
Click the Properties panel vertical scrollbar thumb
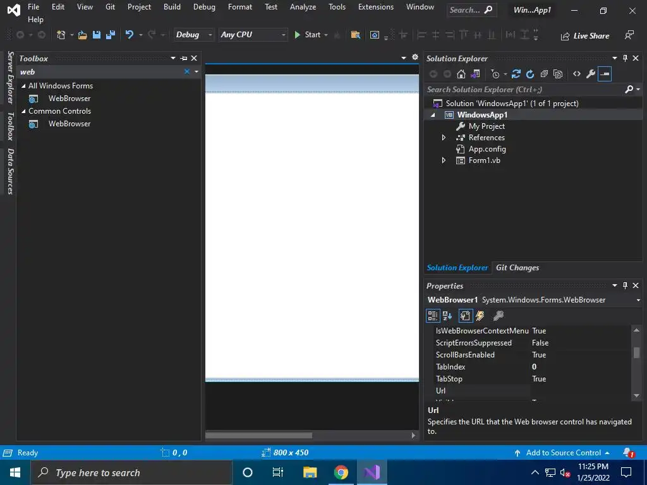(x=637, y=352)
